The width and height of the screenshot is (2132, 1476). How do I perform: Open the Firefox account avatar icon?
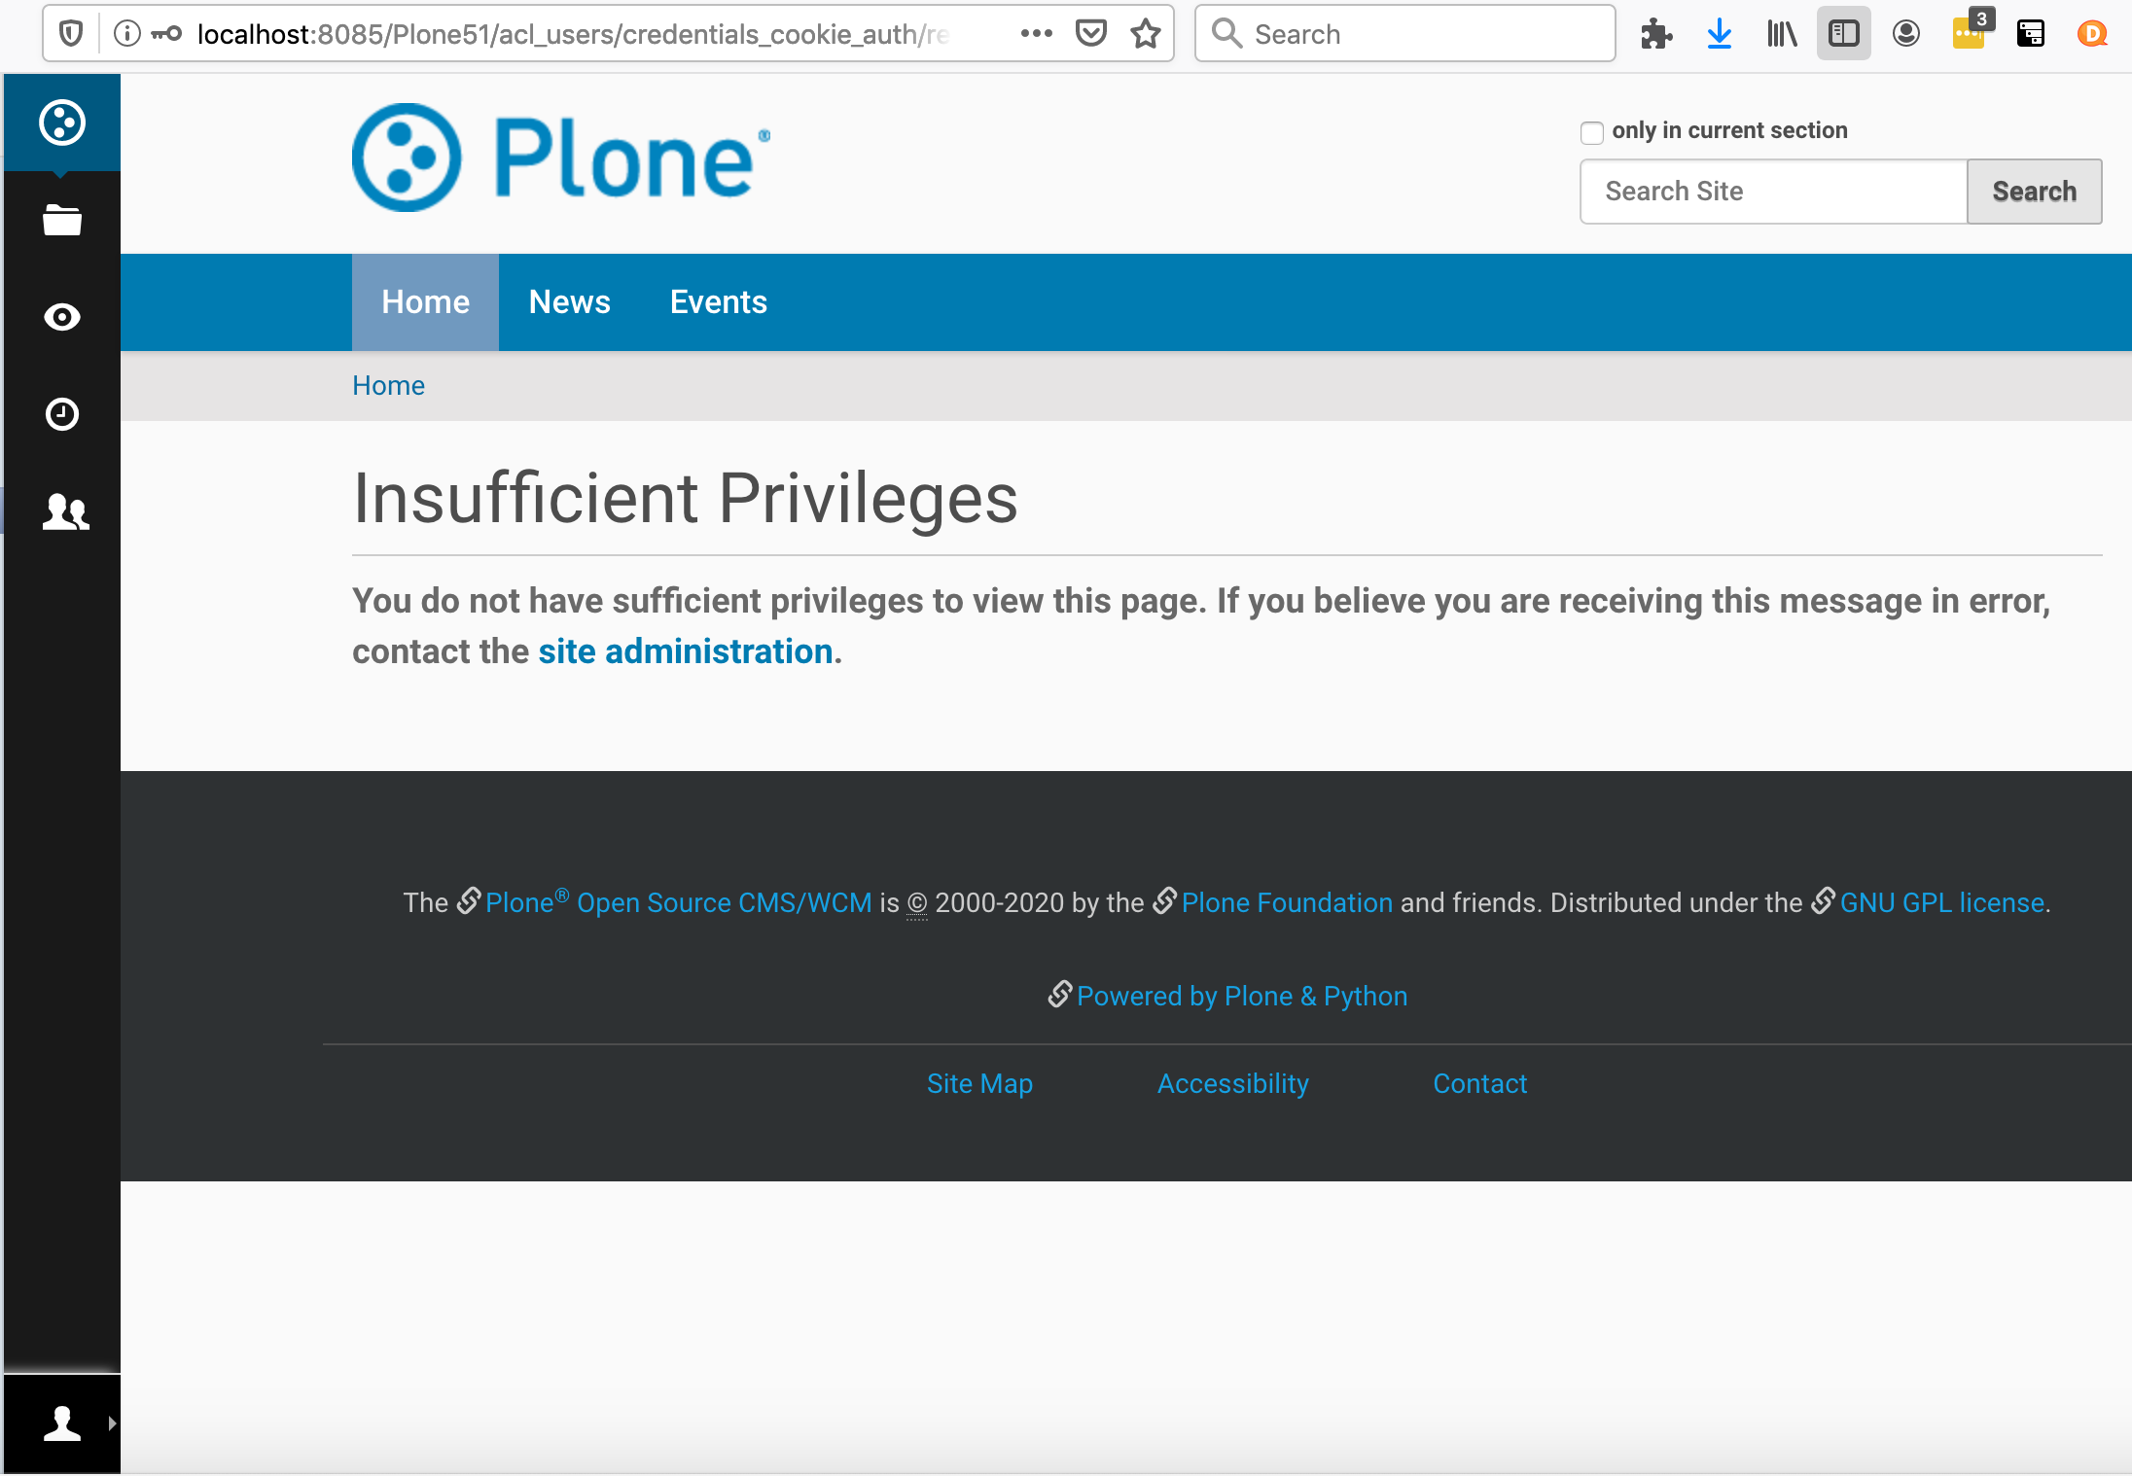1906,34
